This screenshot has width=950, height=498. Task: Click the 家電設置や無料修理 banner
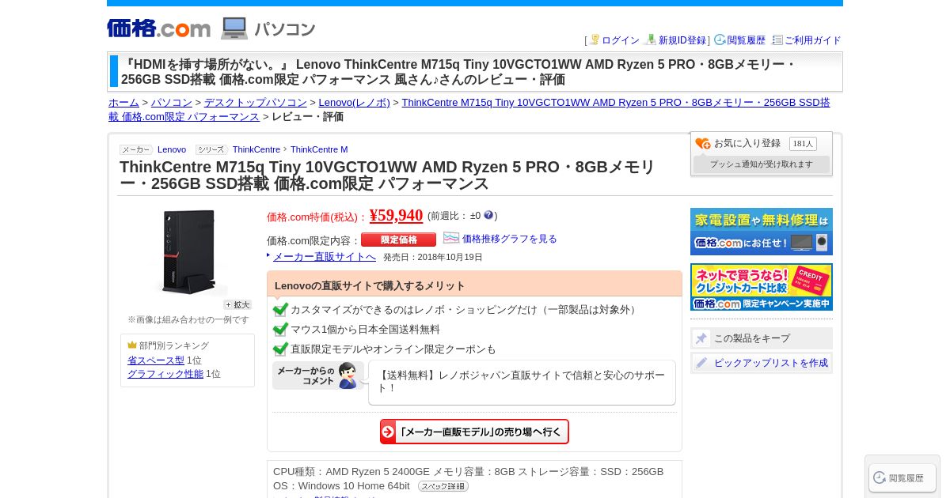click(762, 232)
